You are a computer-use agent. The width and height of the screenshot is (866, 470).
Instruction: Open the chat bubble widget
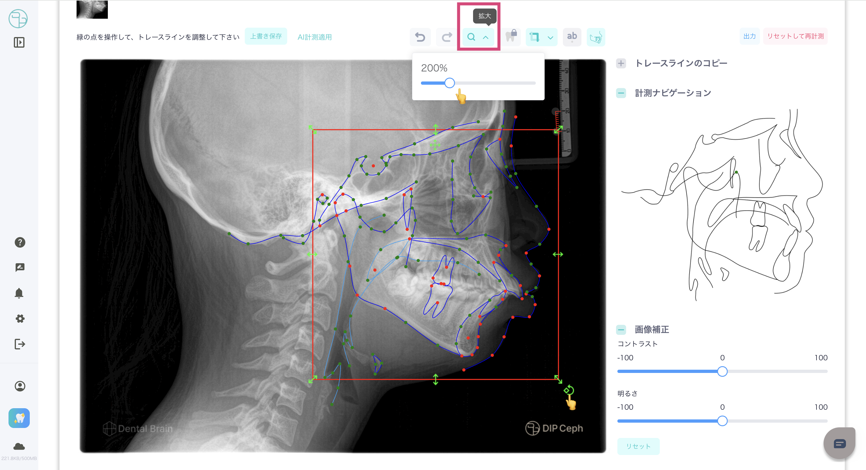(839, 444)
